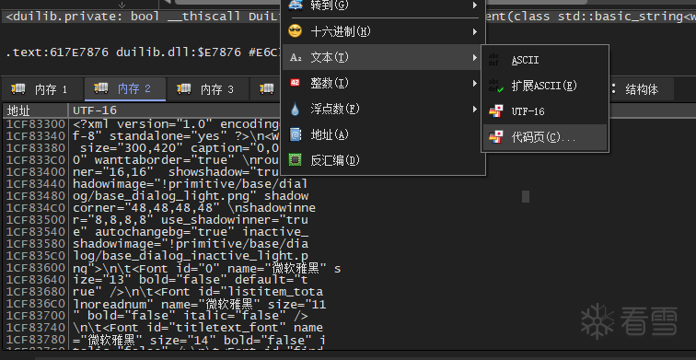Open the 十六进制(H) menu entry
The width and height of the screenshot is (696, 360).
384,31
